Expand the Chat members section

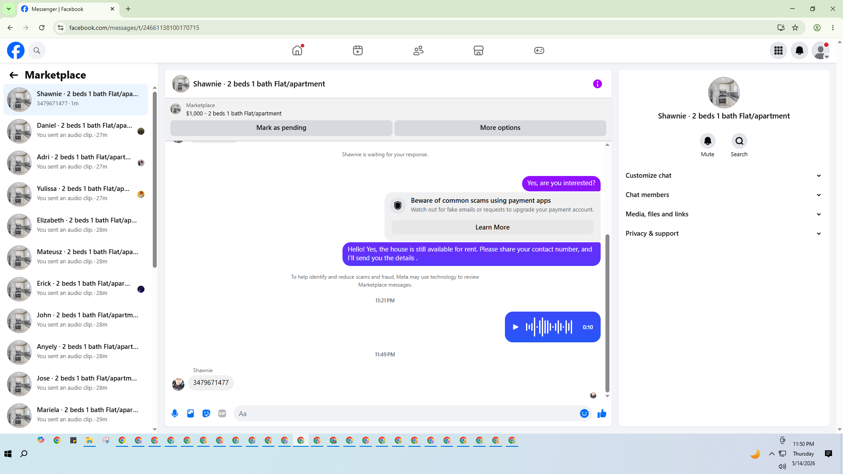[x=724, y=195]
